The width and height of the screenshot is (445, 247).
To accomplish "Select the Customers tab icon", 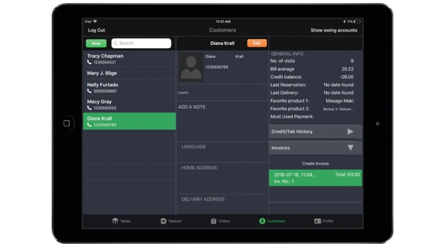I will 262,221.
